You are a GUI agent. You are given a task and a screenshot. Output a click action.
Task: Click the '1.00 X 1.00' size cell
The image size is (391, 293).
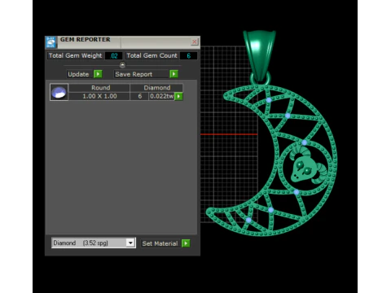coord(99,96)
